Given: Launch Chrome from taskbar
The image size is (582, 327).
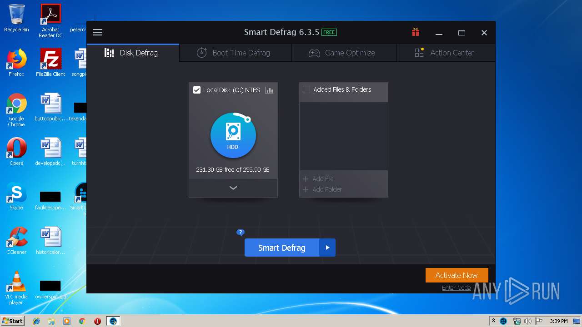Looking at the screenshot, I should click(x=82, y=321).
